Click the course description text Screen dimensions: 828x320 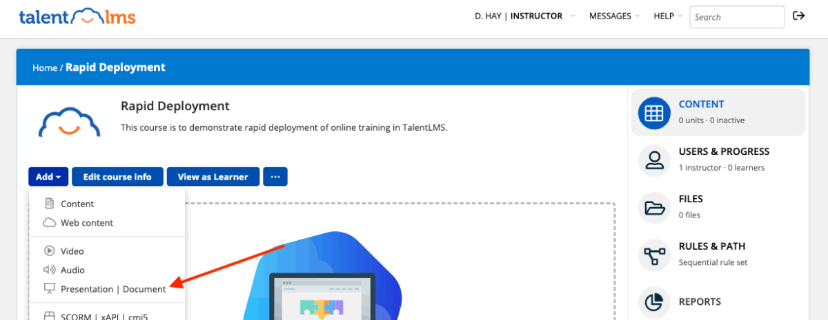click(x=284, y=127)
